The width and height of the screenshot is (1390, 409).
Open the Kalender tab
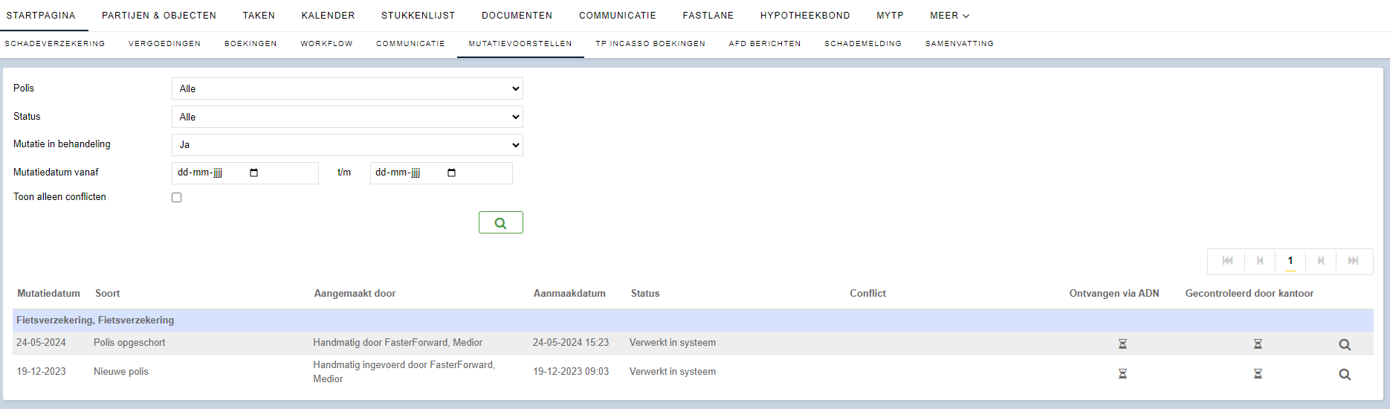[328, 16]
